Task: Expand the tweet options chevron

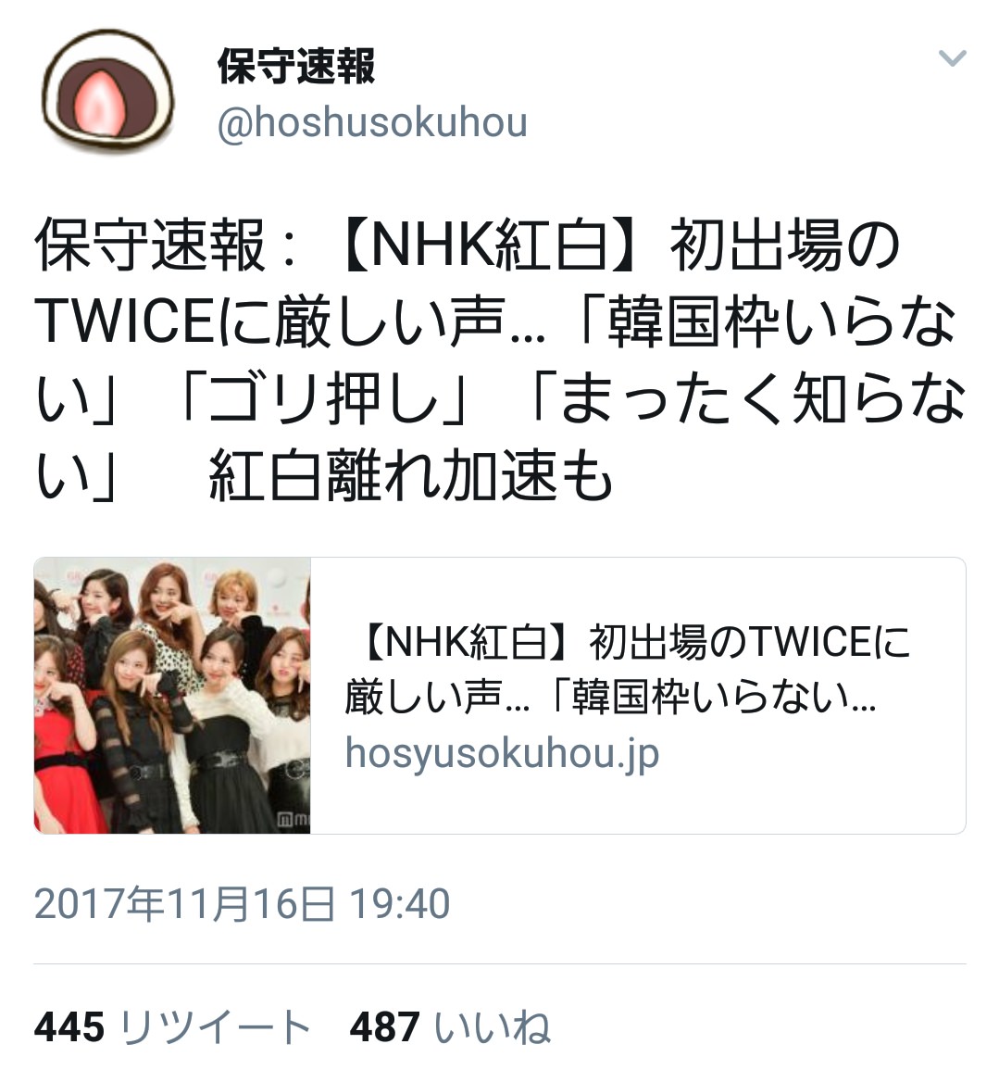Action: (952, 58)
